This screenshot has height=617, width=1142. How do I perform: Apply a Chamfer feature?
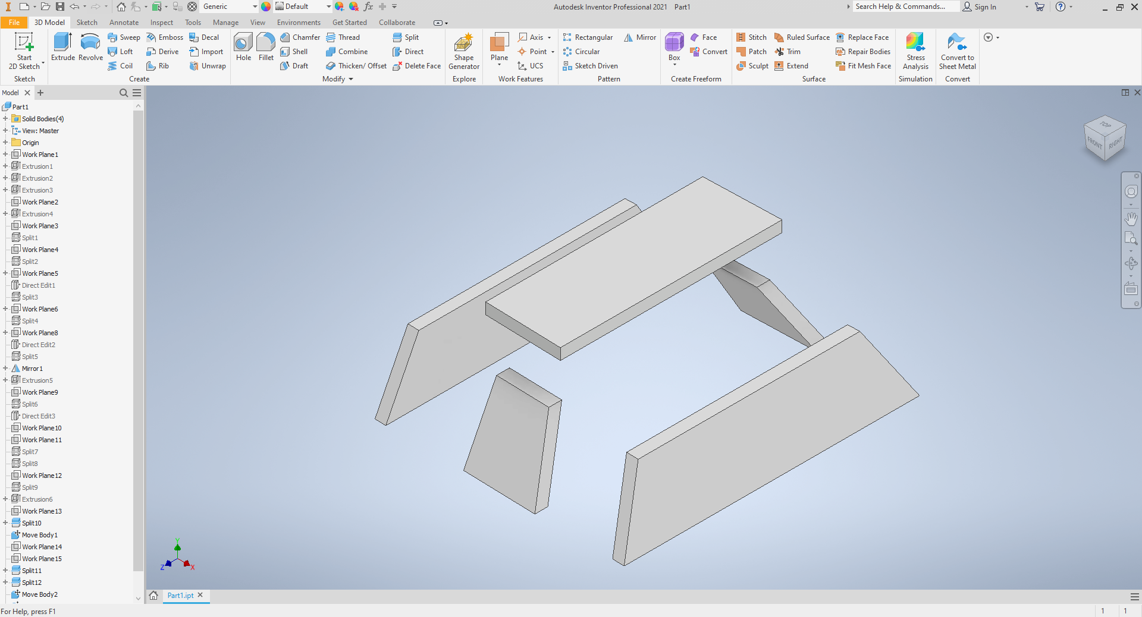coord(300,37)
